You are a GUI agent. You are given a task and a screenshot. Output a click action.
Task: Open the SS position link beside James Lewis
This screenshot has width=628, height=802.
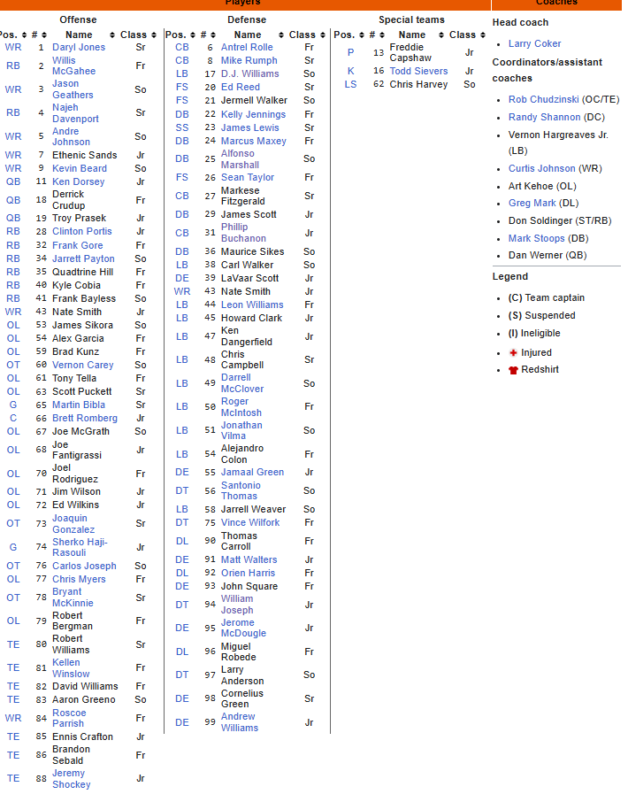click(181, 127)
